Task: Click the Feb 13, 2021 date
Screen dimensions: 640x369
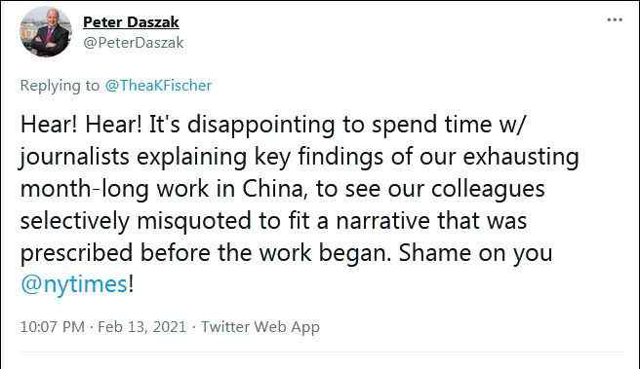Action: pos(142,326)
